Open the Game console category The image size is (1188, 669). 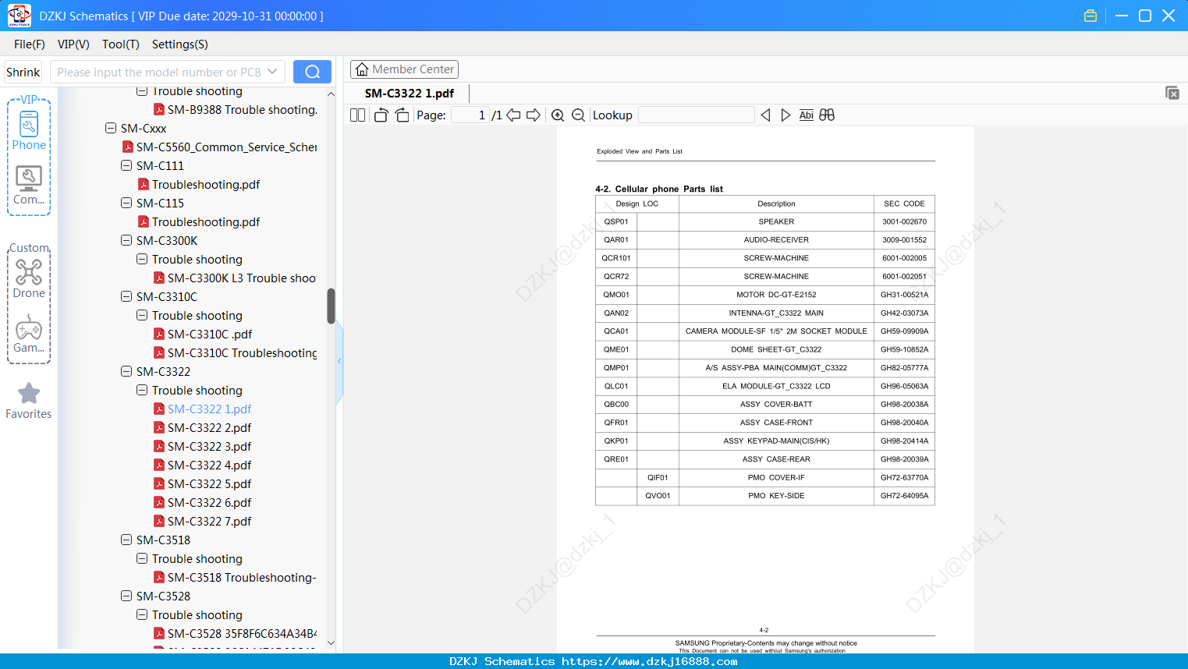(29, 334)
